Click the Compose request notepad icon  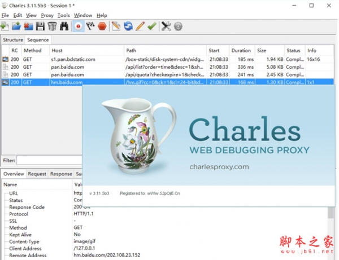click(x=116, y=27)
